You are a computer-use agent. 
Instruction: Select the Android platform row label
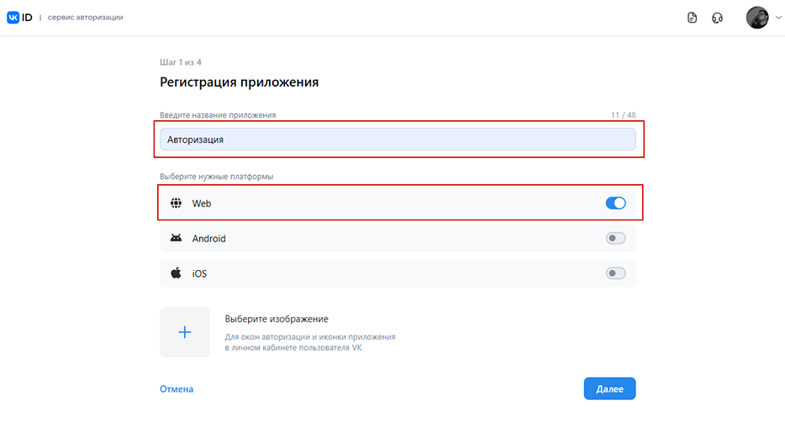(208, 239)
